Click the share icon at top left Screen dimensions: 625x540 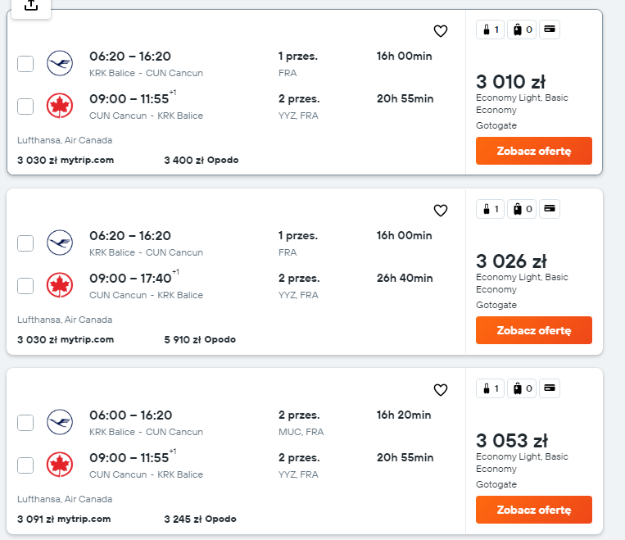tap(31, 6)
